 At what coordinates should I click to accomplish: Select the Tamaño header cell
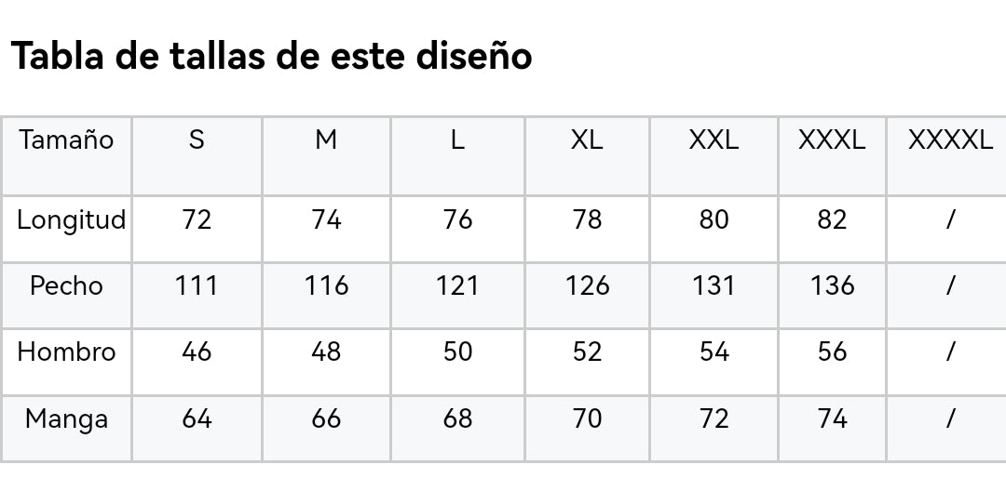tap(66, 140)
